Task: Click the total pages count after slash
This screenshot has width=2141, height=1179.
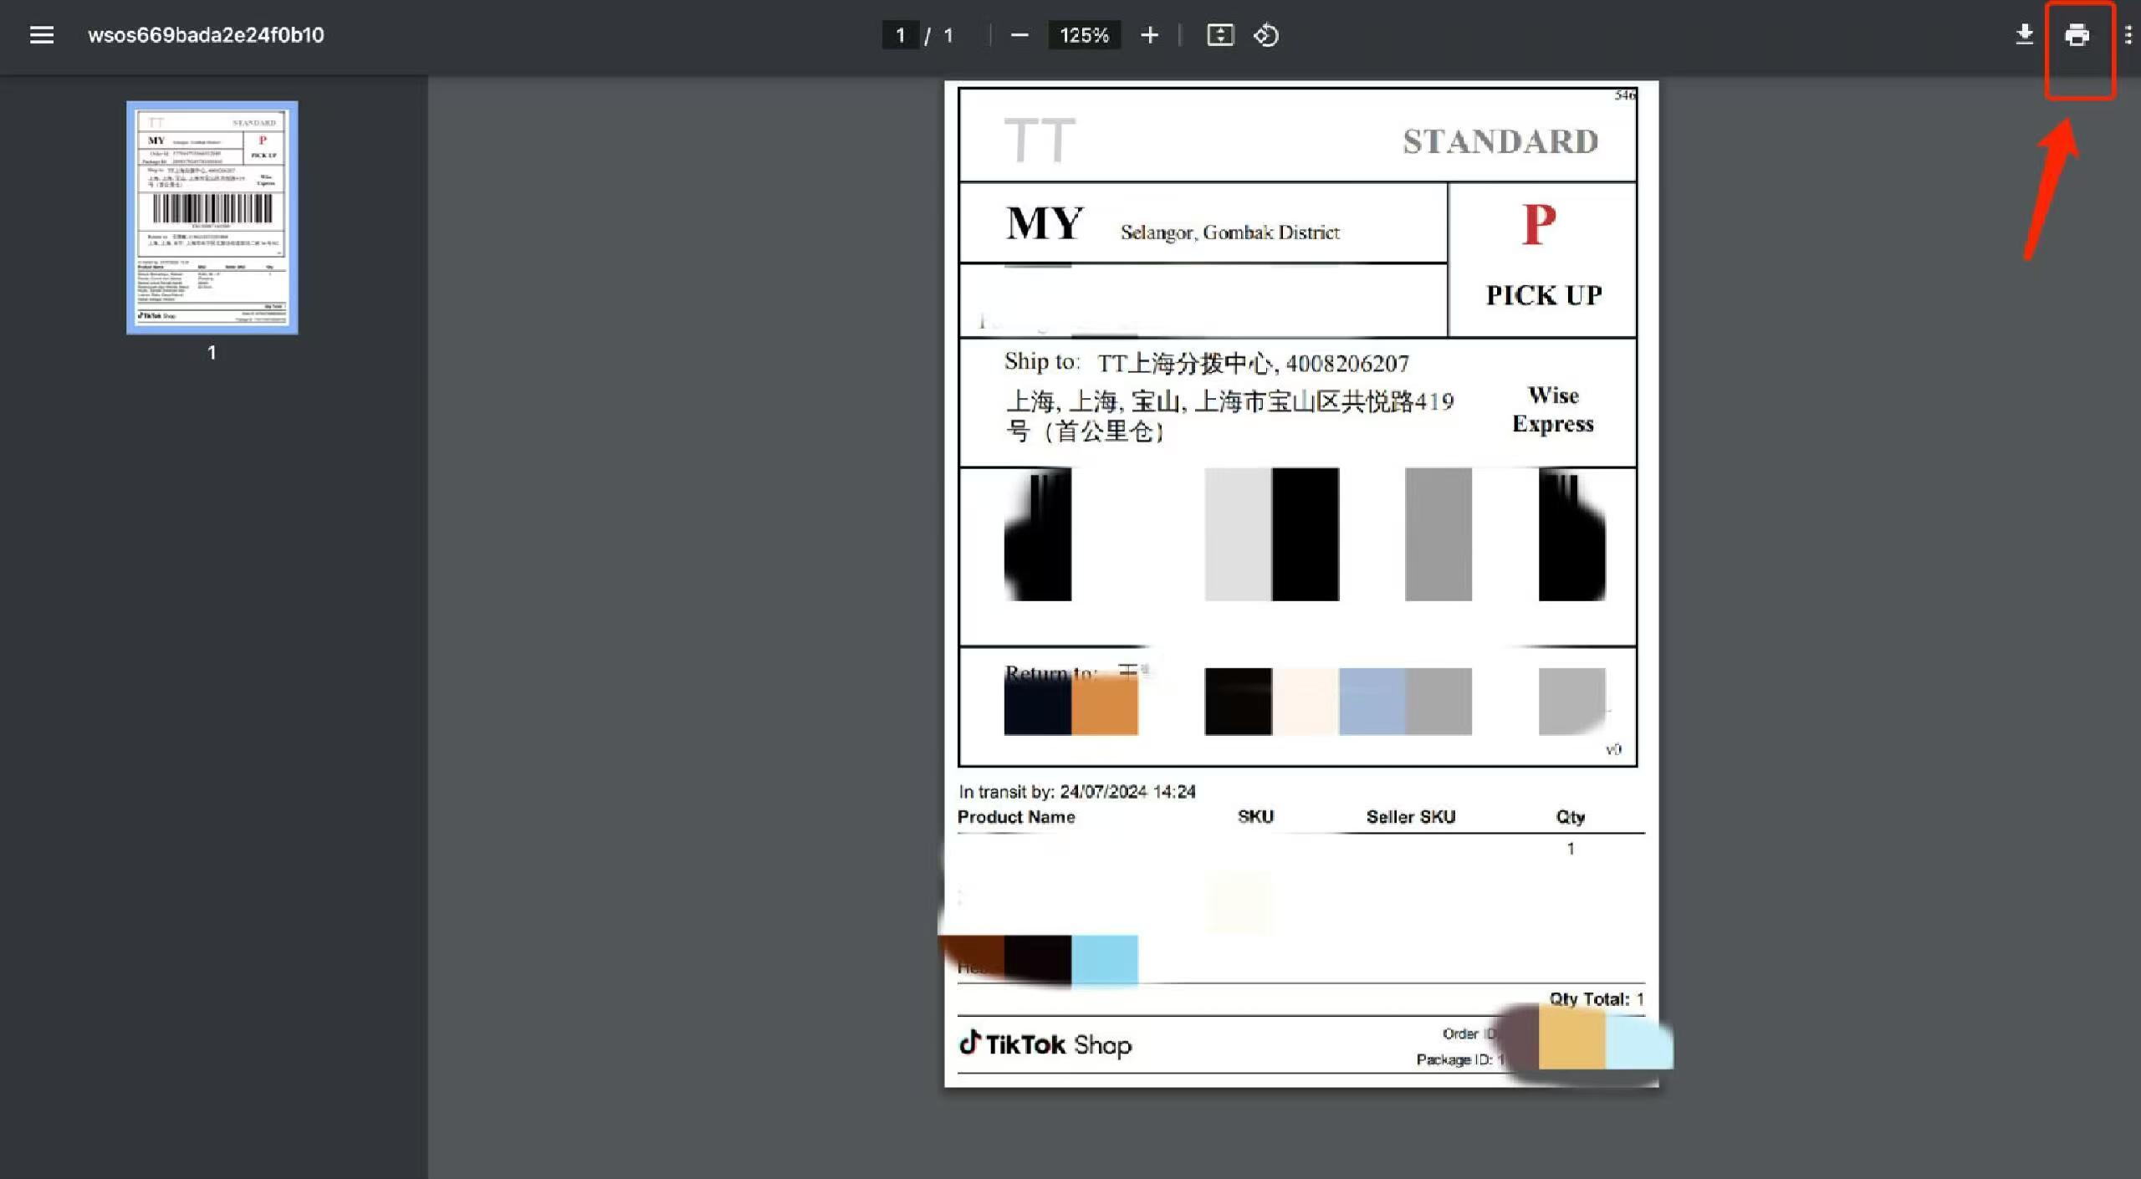Action: point(948,35)
